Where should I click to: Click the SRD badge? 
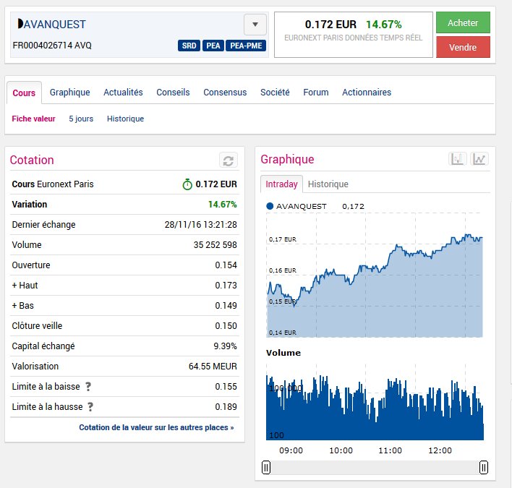[x=189, y=46]
